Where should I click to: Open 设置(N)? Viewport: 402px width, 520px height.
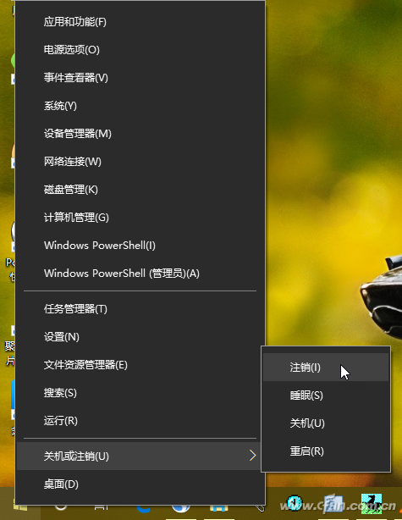click(x=140, y=337)
